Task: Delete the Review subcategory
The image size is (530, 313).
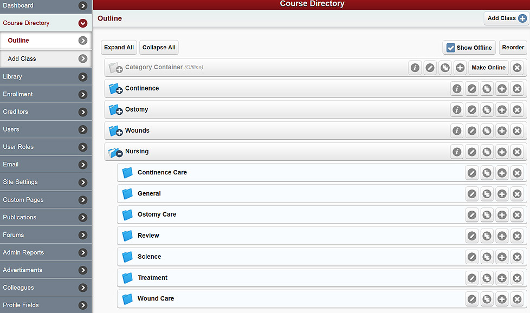Action: (x=517, y=236)
